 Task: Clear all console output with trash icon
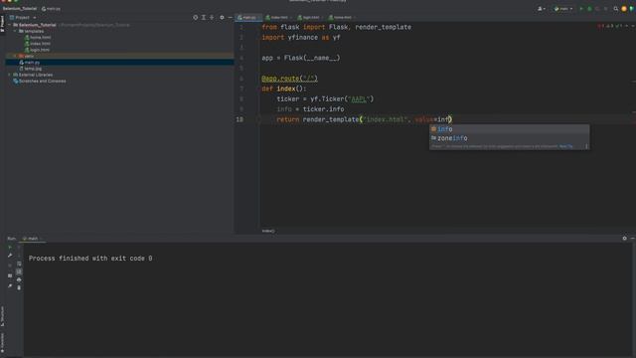pos(19,287)
